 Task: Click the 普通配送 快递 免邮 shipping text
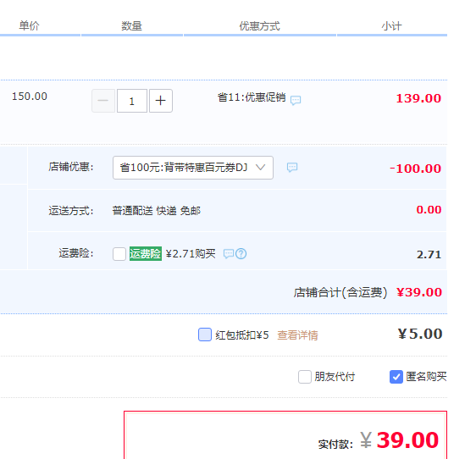157,211
